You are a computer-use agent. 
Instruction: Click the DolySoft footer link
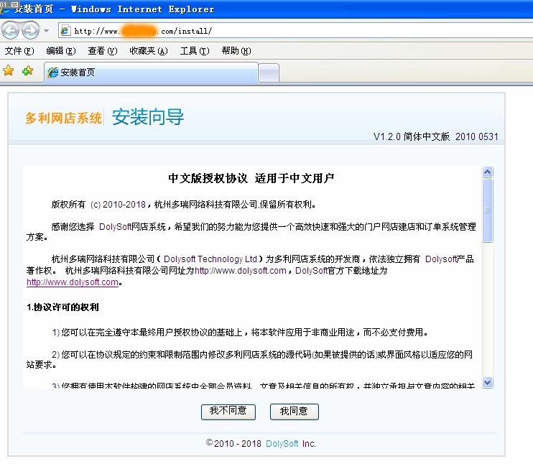coord(282,444)
